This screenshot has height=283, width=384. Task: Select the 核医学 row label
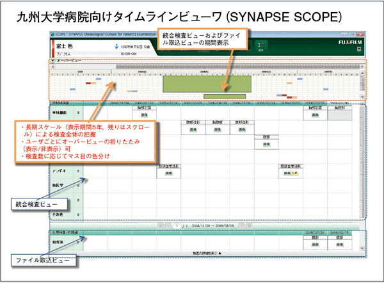(58, 185)
